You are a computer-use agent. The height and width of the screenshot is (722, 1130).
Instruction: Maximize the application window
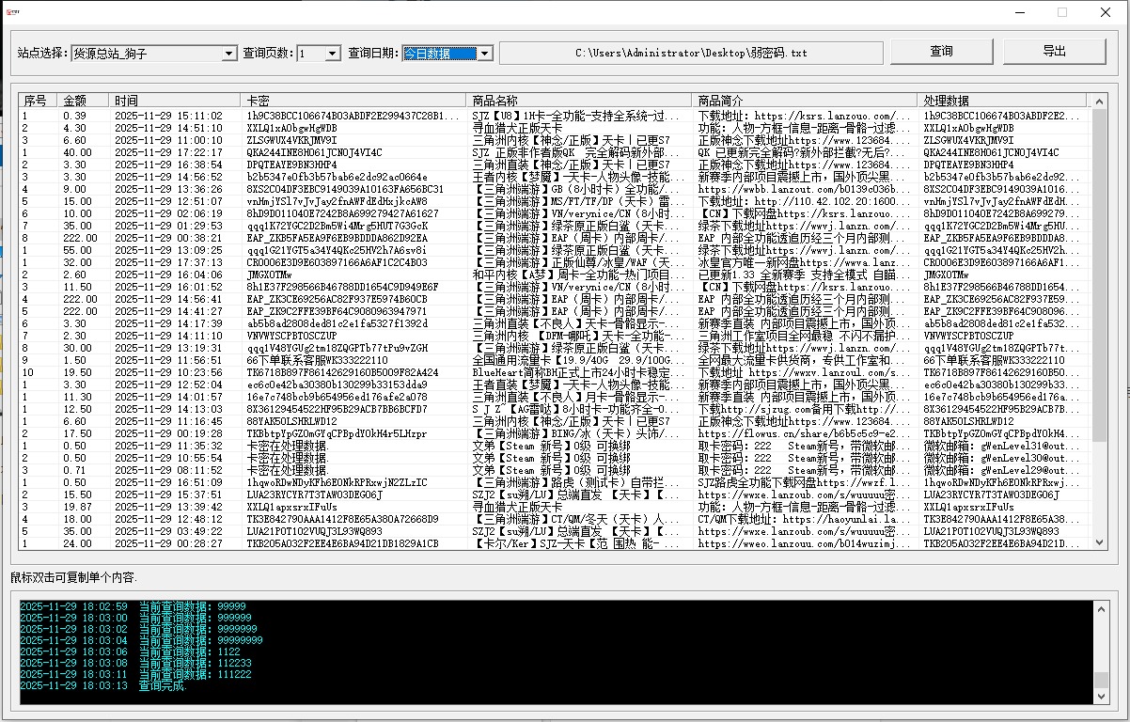(x=1062, y=12)
